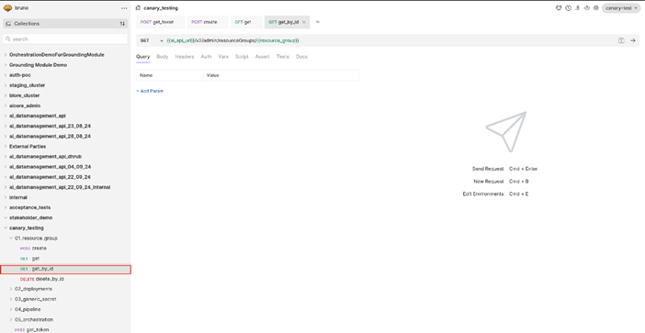The width and height of the screenshot is (645, 333).
Task: Expand the aicore_admin collection
Action: 6,105
